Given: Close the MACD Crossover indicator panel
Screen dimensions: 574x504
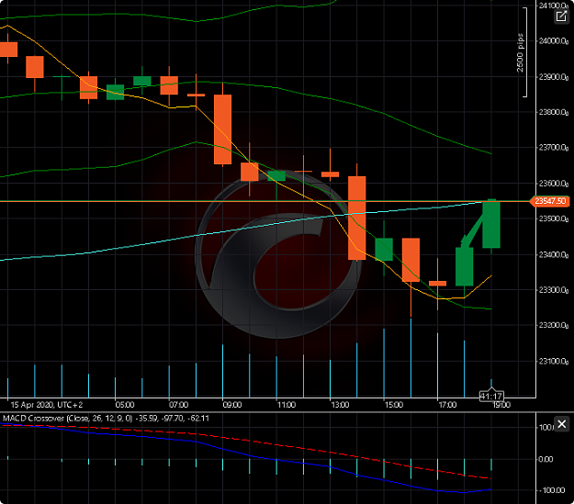Looking at the screenshot, I should click(561, 424).
